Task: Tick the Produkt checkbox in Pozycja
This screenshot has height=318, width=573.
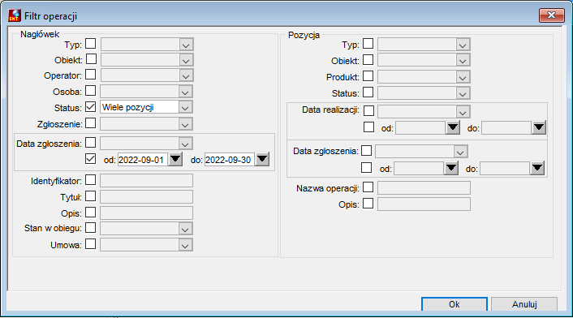Action: (368, 76)
